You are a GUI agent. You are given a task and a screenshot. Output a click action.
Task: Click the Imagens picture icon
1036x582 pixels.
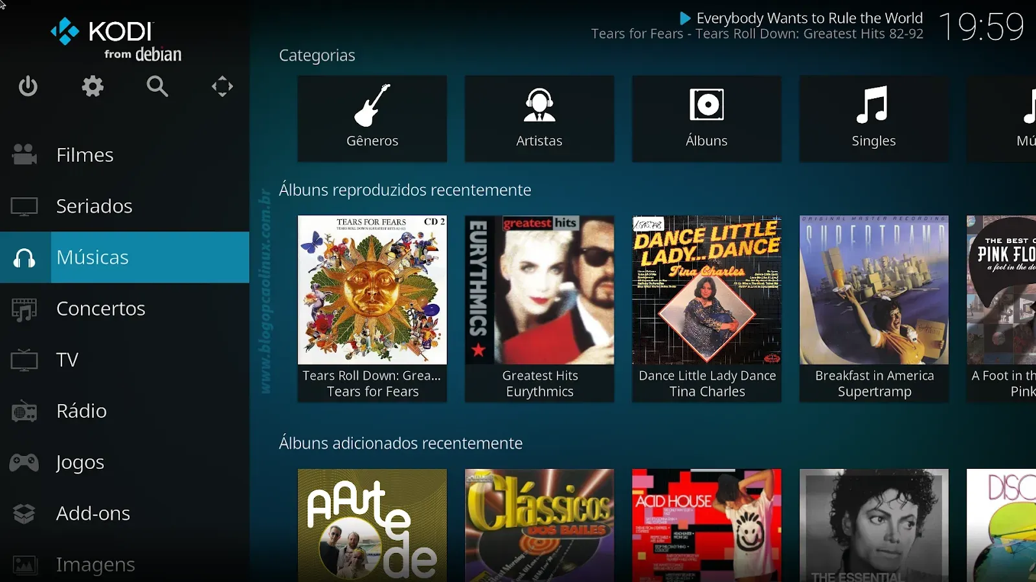[24, 565]
